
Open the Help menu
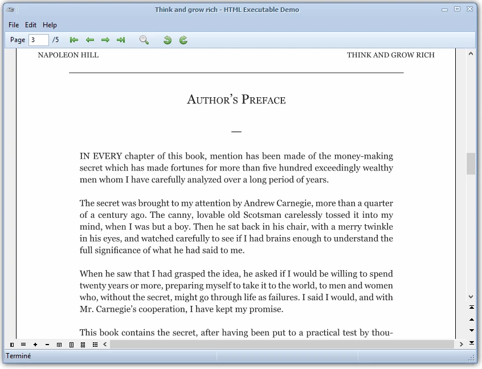pyautogui.click(x=50, y=24)
